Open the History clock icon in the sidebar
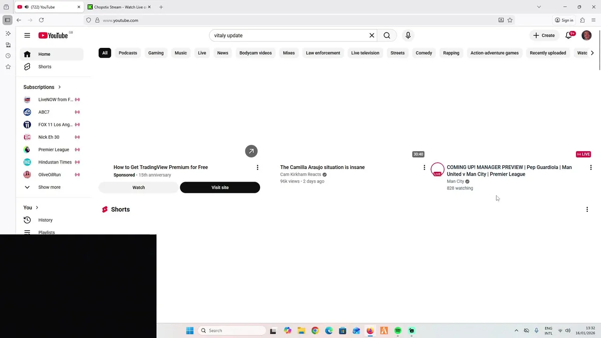The width and height of the screenshot is (601, 338). [27, 220]
